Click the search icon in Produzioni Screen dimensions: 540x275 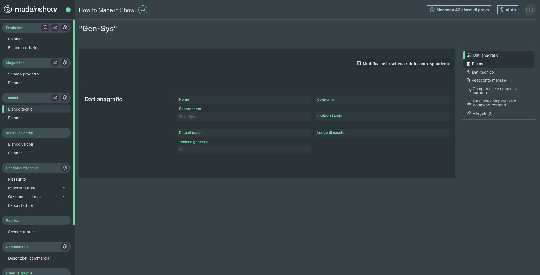point(45,27)
